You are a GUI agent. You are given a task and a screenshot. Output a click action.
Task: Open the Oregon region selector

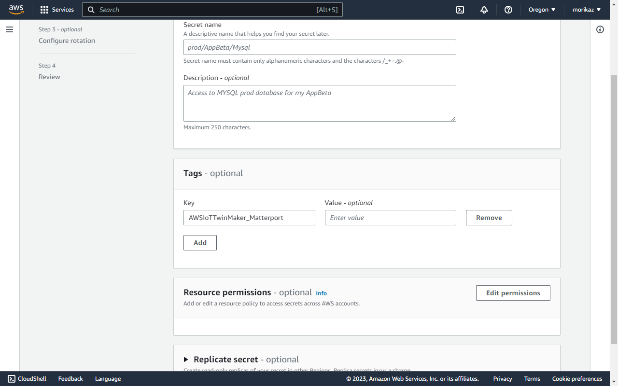pos(541,10)
